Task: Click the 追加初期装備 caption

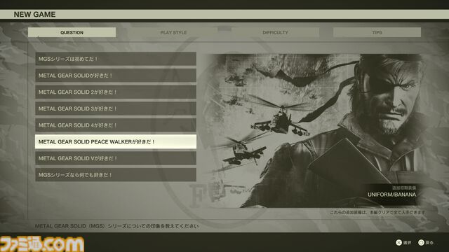Action: click(x=404, y=188)
